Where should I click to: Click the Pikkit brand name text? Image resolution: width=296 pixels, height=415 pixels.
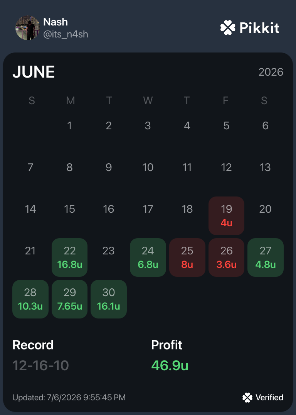tap(259, 27)
